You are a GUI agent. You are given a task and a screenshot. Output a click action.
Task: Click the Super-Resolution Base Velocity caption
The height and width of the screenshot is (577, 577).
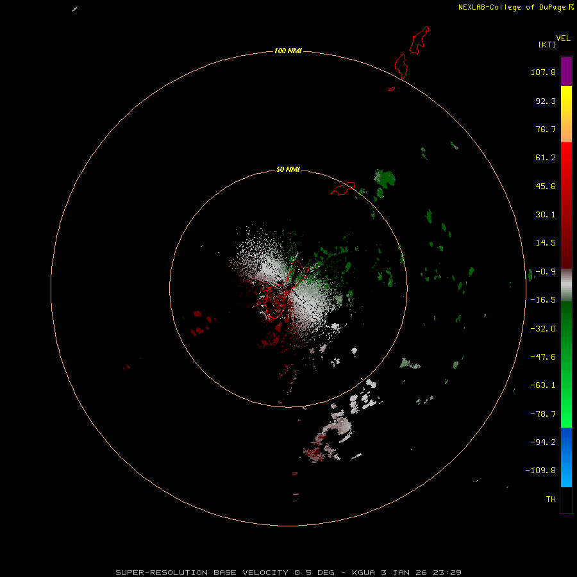[x=288, y=573]
